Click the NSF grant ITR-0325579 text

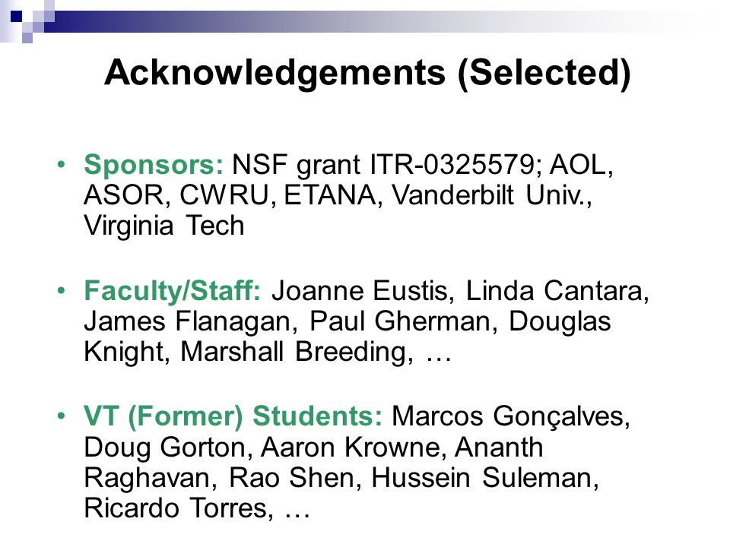point(383,165)
